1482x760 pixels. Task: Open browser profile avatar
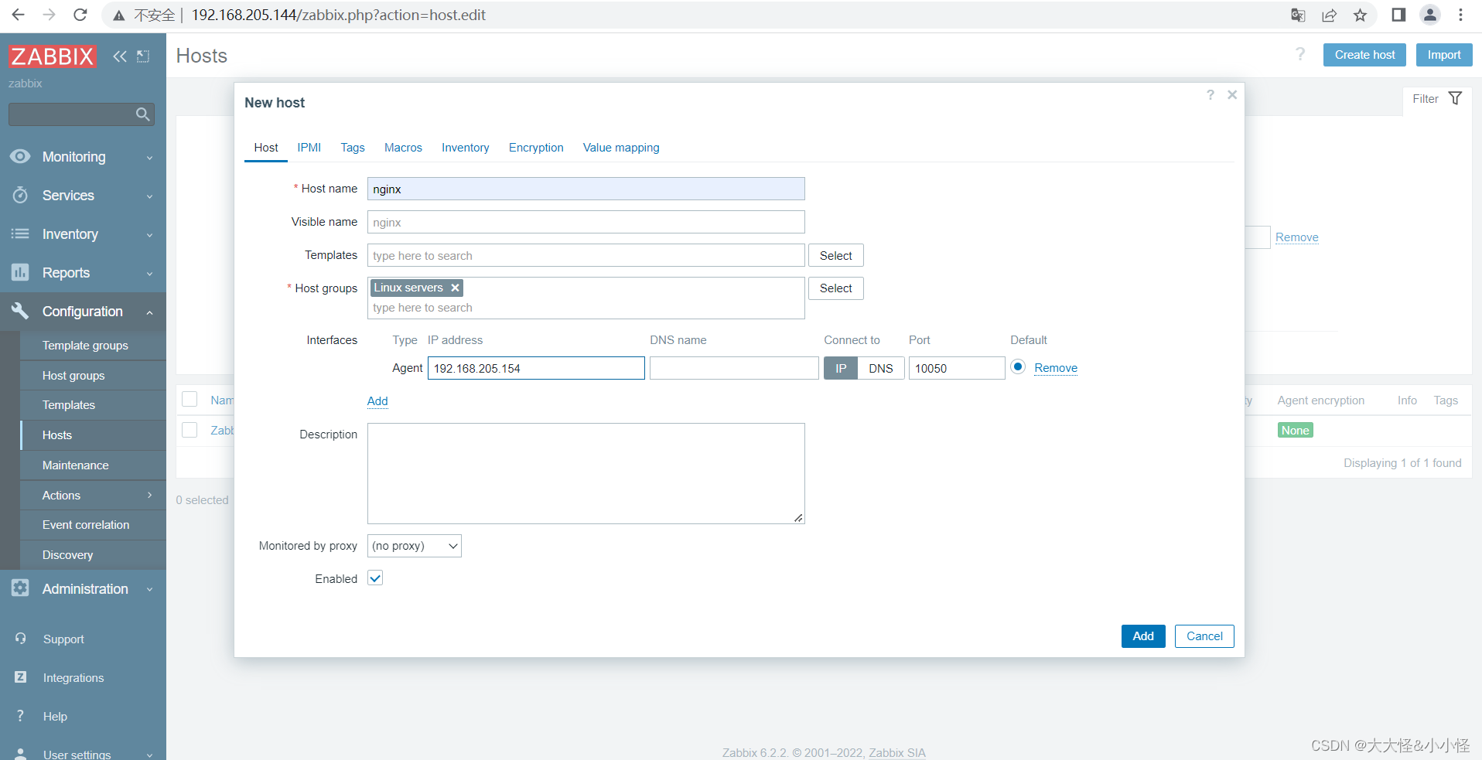click(x=1430, y=15)
